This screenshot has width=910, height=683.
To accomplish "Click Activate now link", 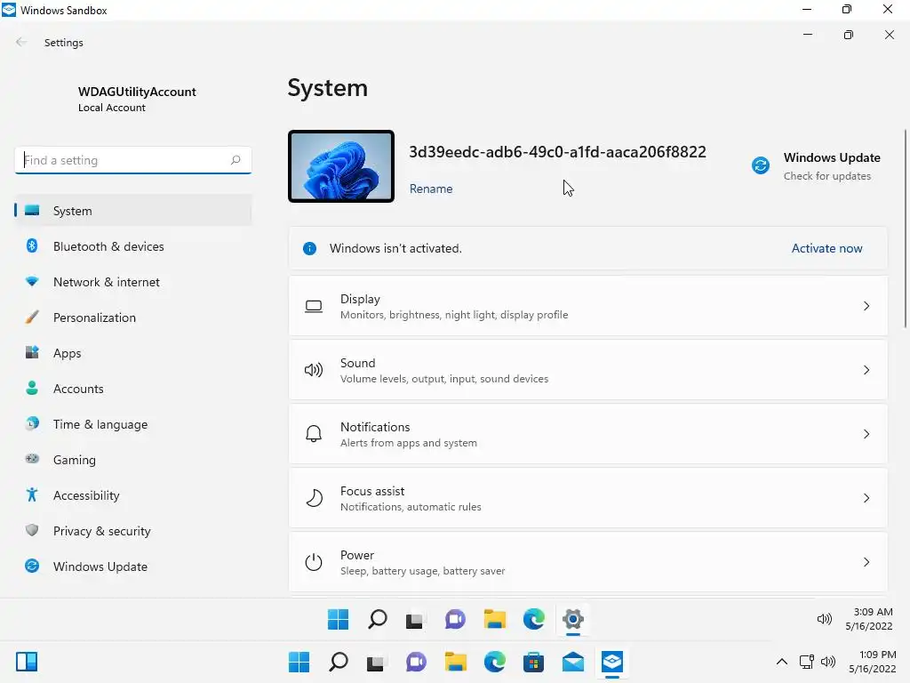I will pos(826,248).
